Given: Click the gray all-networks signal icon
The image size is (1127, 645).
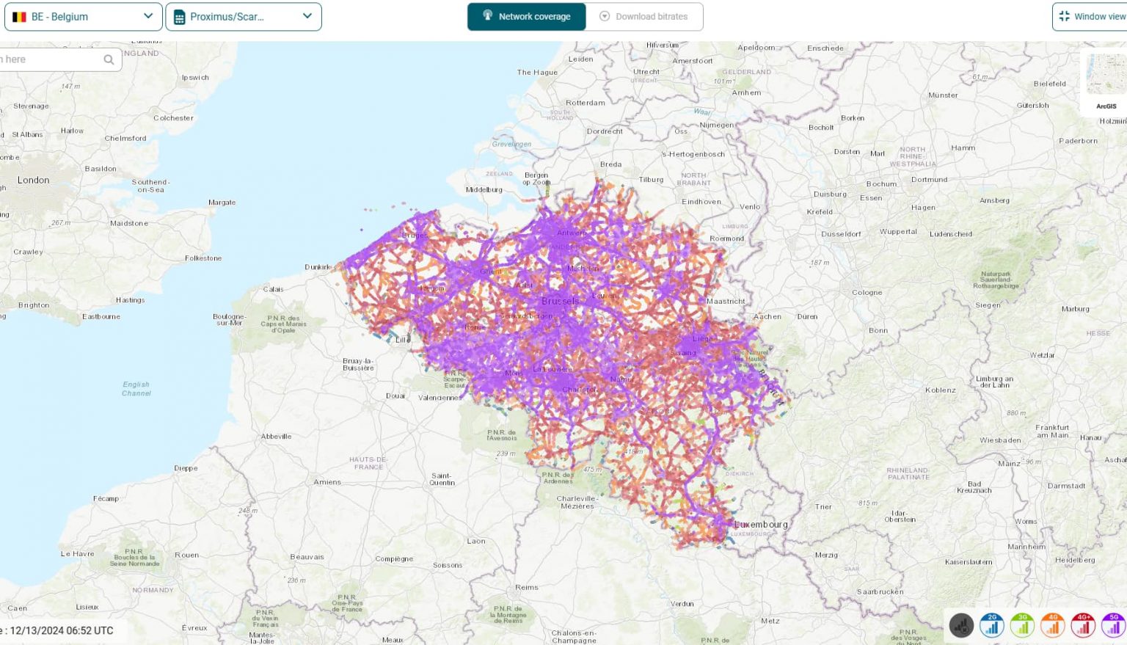Looking at the screenshot, I should [x=962, y=625].
